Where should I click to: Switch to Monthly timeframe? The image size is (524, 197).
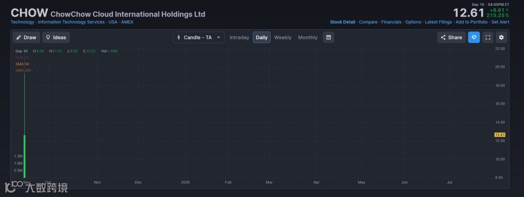coord(308,37)
